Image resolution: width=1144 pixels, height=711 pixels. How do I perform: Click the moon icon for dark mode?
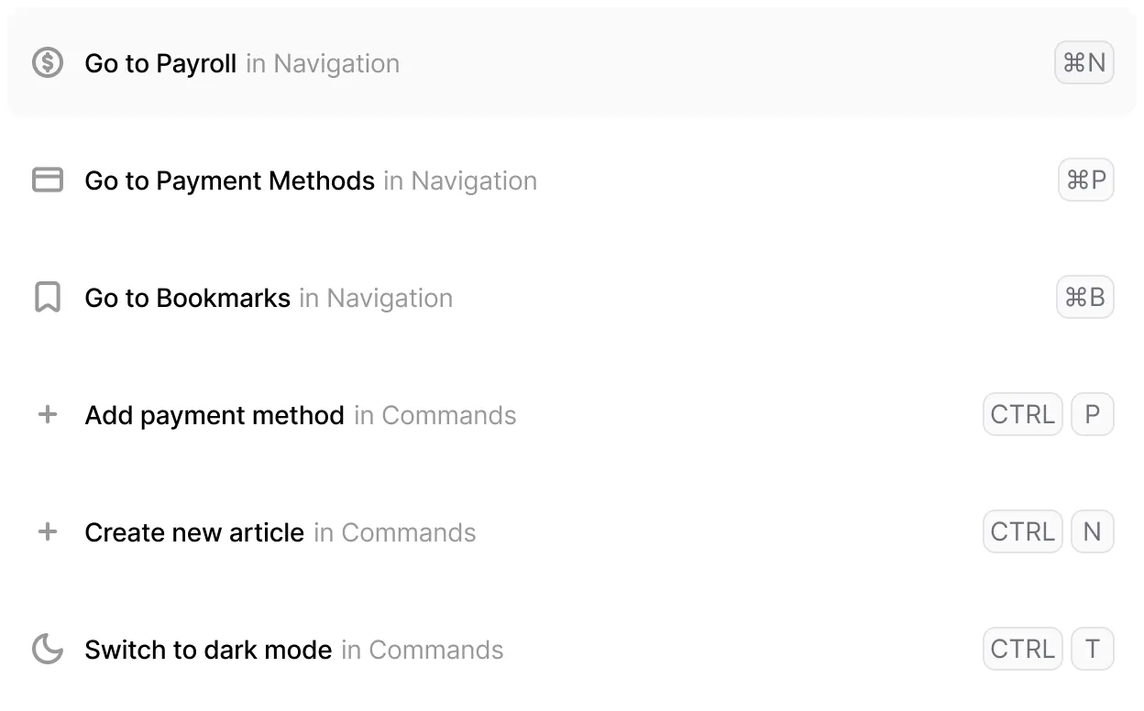tap(48, 650)
